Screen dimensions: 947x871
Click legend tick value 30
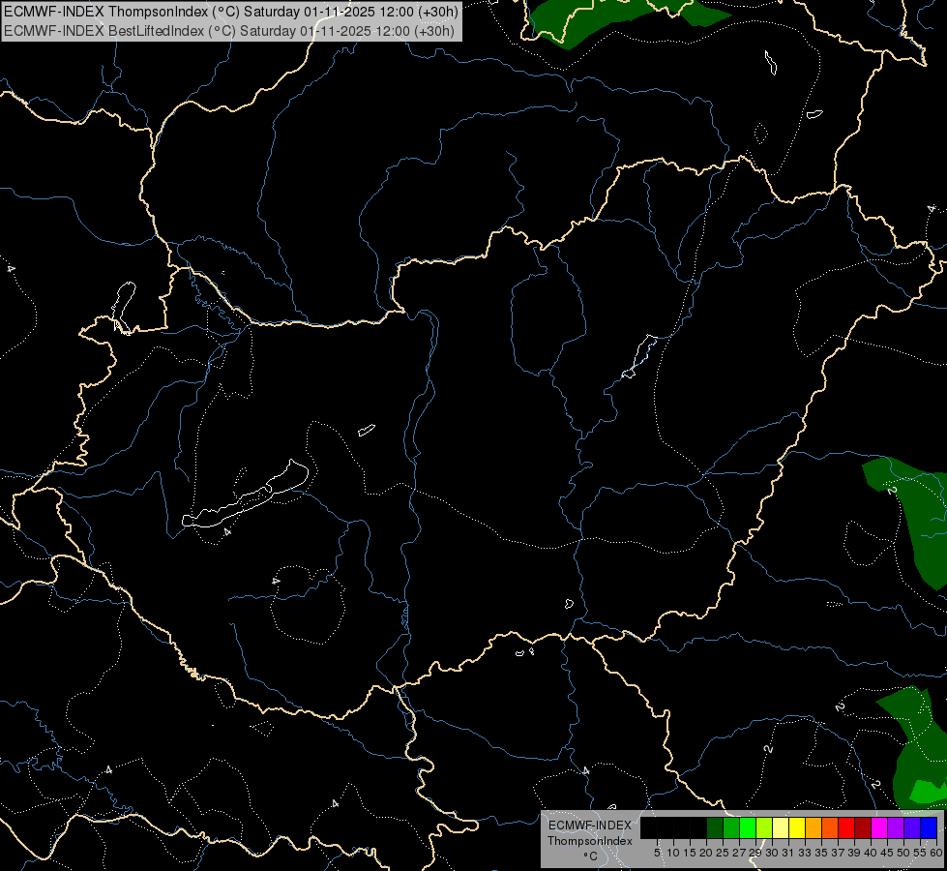[772, 853]
